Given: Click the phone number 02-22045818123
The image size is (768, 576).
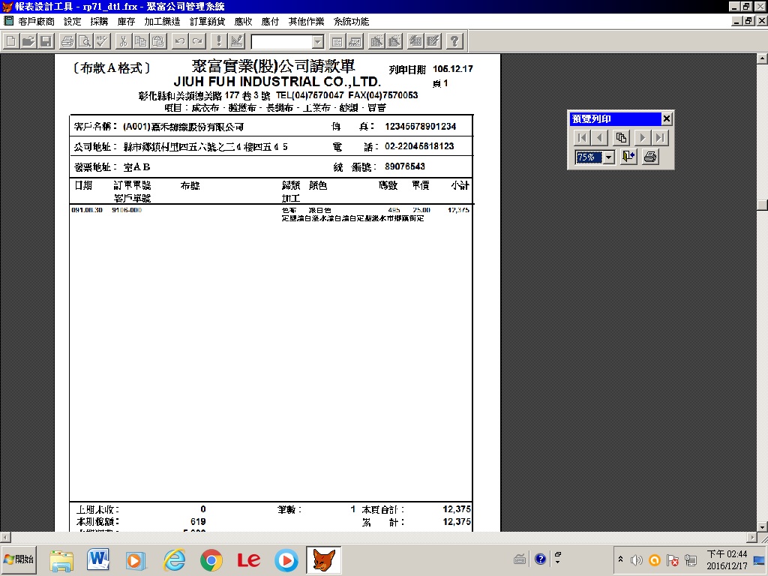Looking at the screenshot, I should pyautogui.click(x=419, y=146).
